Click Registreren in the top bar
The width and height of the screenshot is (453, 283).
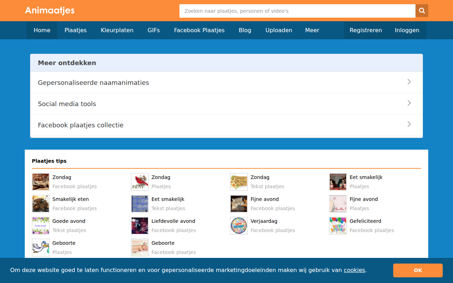(366, 30)
